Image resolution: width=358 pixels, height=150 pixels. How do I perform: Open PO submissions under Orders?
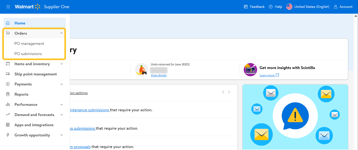(28, 54)
